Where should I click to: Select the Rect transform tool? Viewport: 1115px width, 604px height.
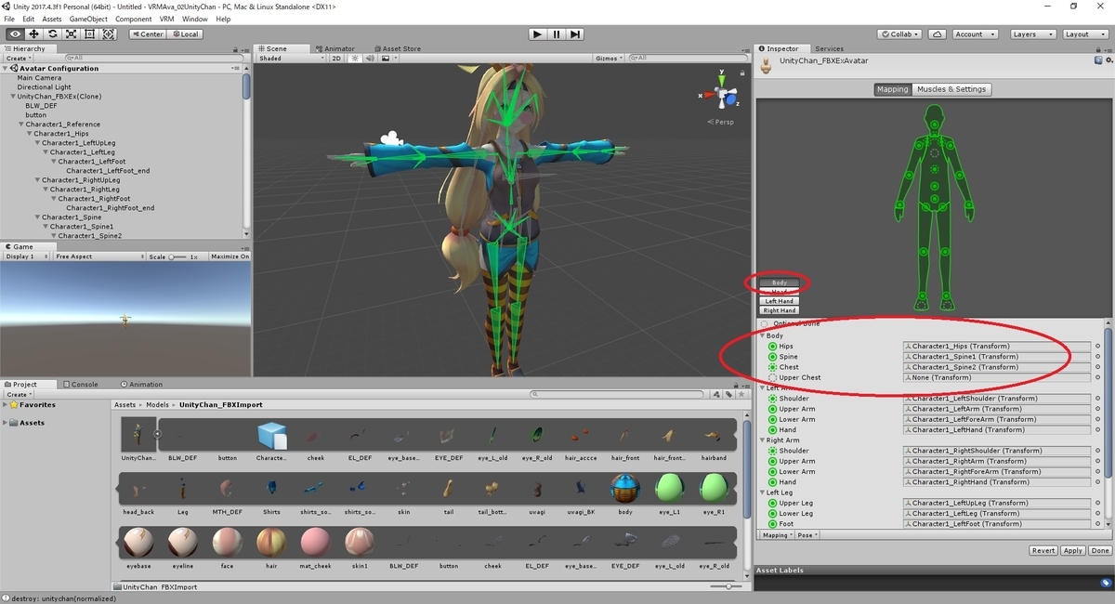(89, 34)
